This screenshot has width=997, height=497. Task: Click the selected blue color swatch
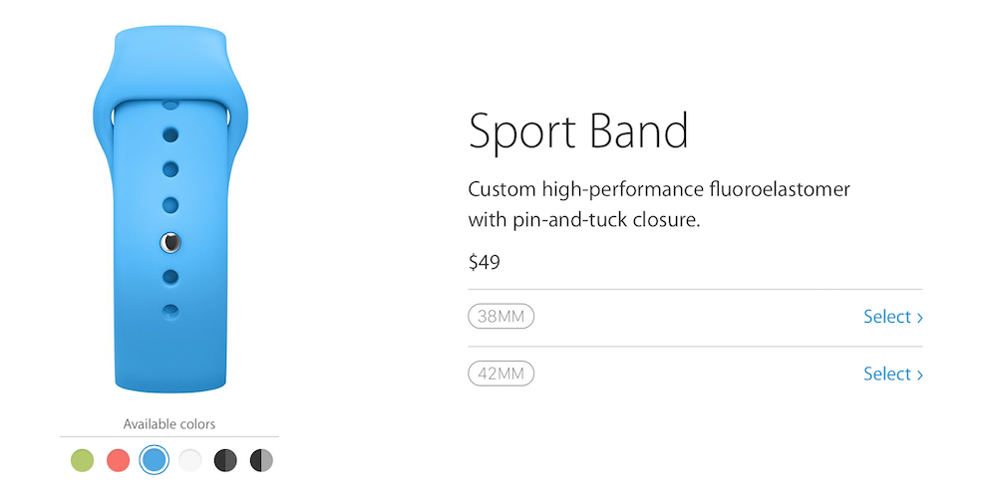(154, 459)
